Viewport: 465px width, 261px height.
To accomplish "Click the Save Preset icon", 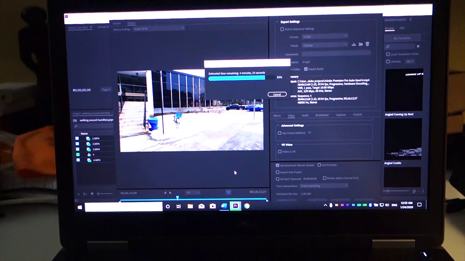I will point(353,44).
